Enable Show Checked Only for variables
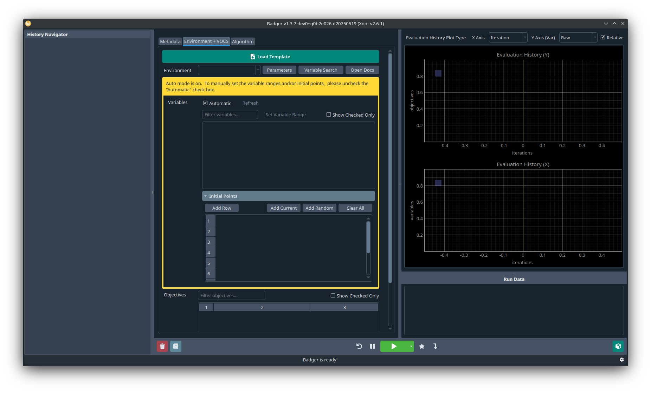Screen dimensions: 651x393 coord(329,115)
